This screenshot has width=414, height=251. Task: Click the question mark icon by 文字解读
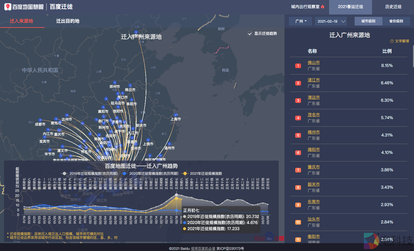392,41
